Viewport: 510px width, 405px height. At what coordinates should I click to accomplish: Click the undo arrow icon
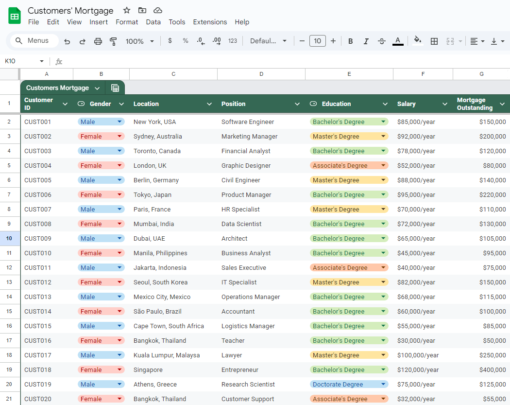(x=67, y=41)
